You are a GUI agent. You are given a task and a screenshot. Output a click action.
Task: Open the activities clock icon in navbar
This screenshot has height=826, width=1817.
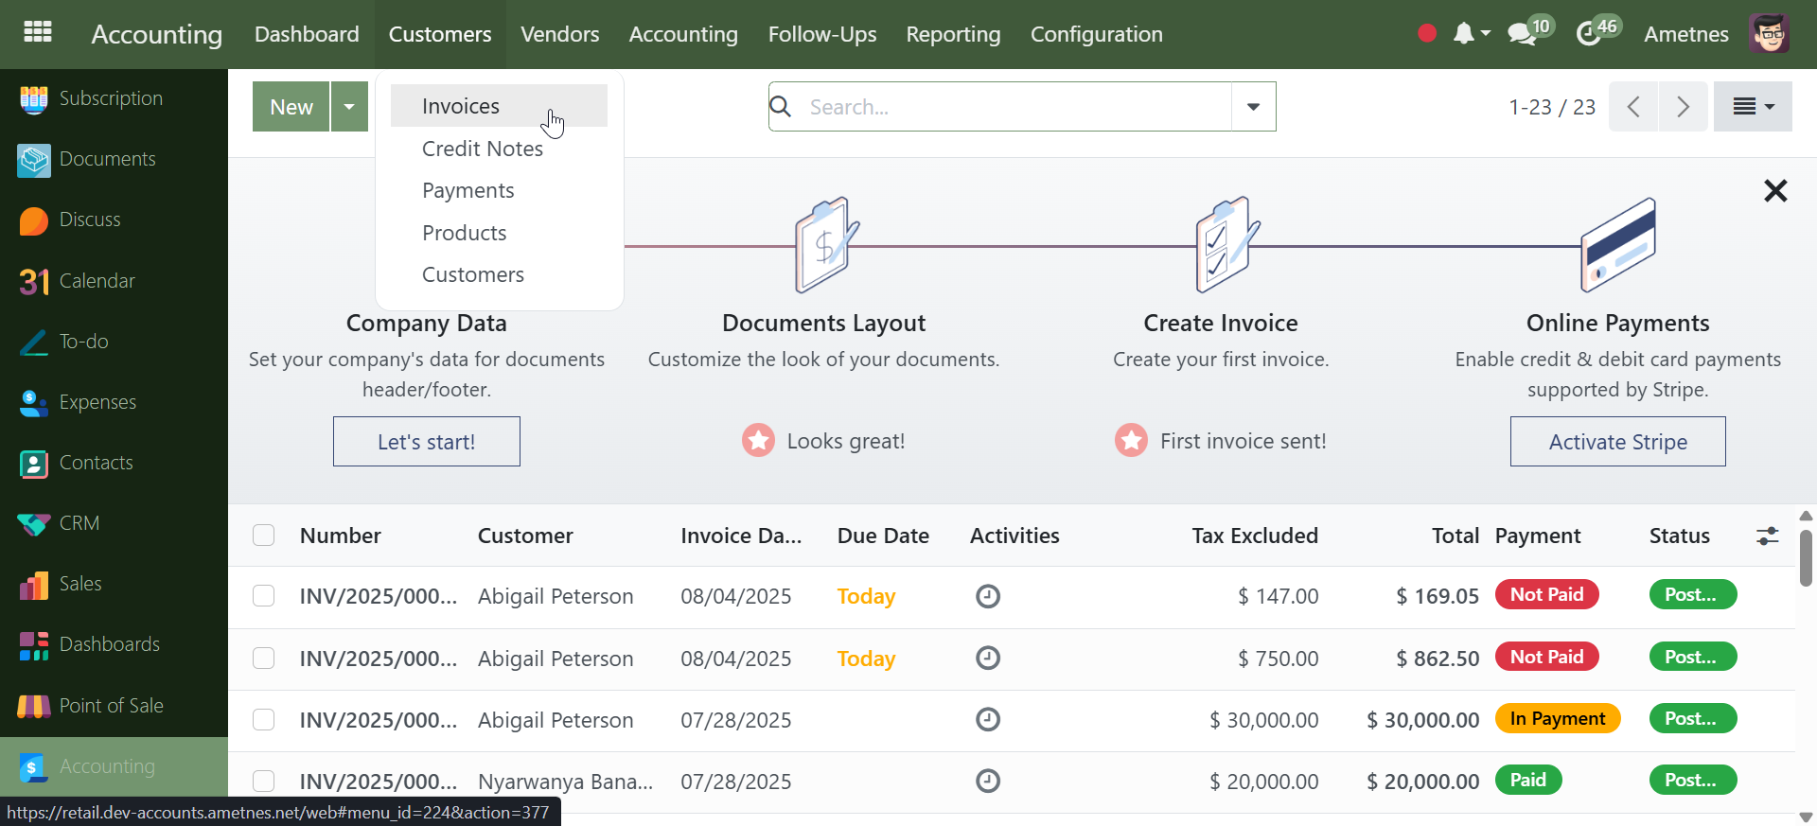pyautogui.click(x=1588, y=34)
